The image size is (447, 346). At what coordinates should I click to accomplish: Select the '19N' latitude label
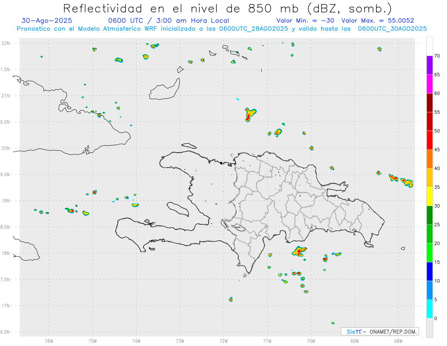[x=6, y=201]
